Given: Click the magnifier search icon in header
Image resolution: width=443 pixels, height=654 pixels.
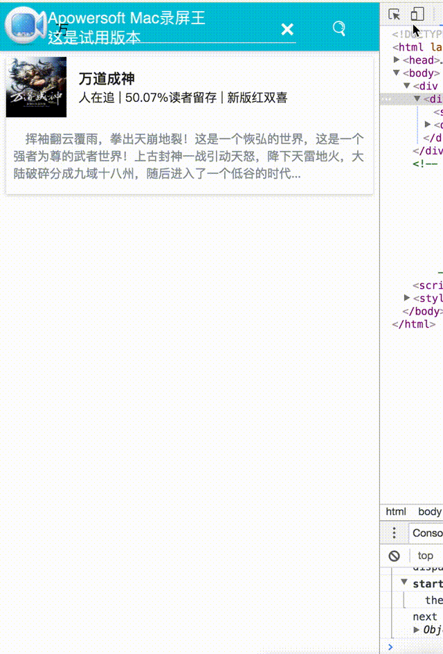Looking at the screenshot, I should tap(338, 29).
